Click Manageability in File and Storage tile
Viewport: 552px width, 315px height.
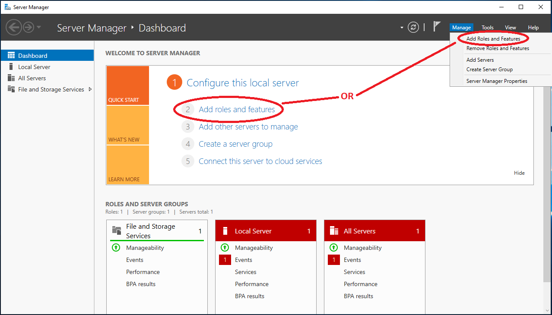click(145, 248)
